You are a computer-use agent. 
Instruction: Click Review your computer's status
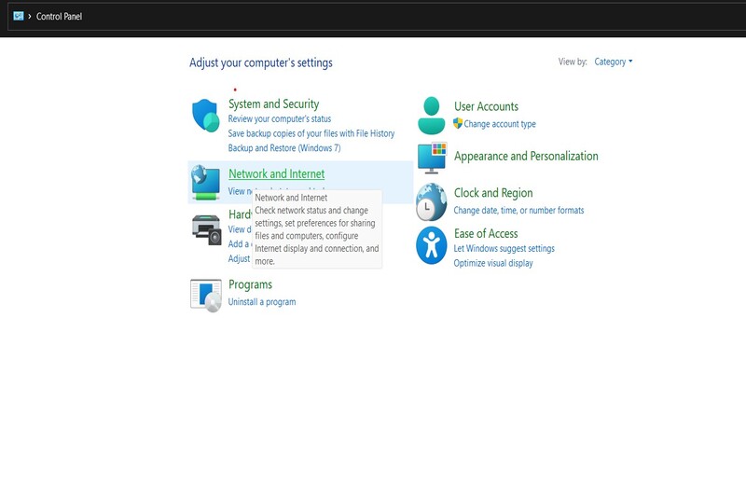(x=279, y=119)
